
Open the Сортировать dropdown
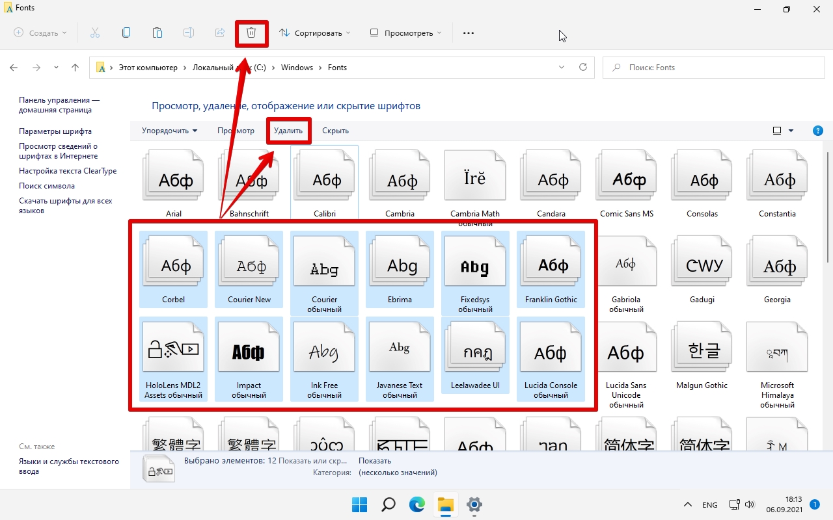click(315, 32)
